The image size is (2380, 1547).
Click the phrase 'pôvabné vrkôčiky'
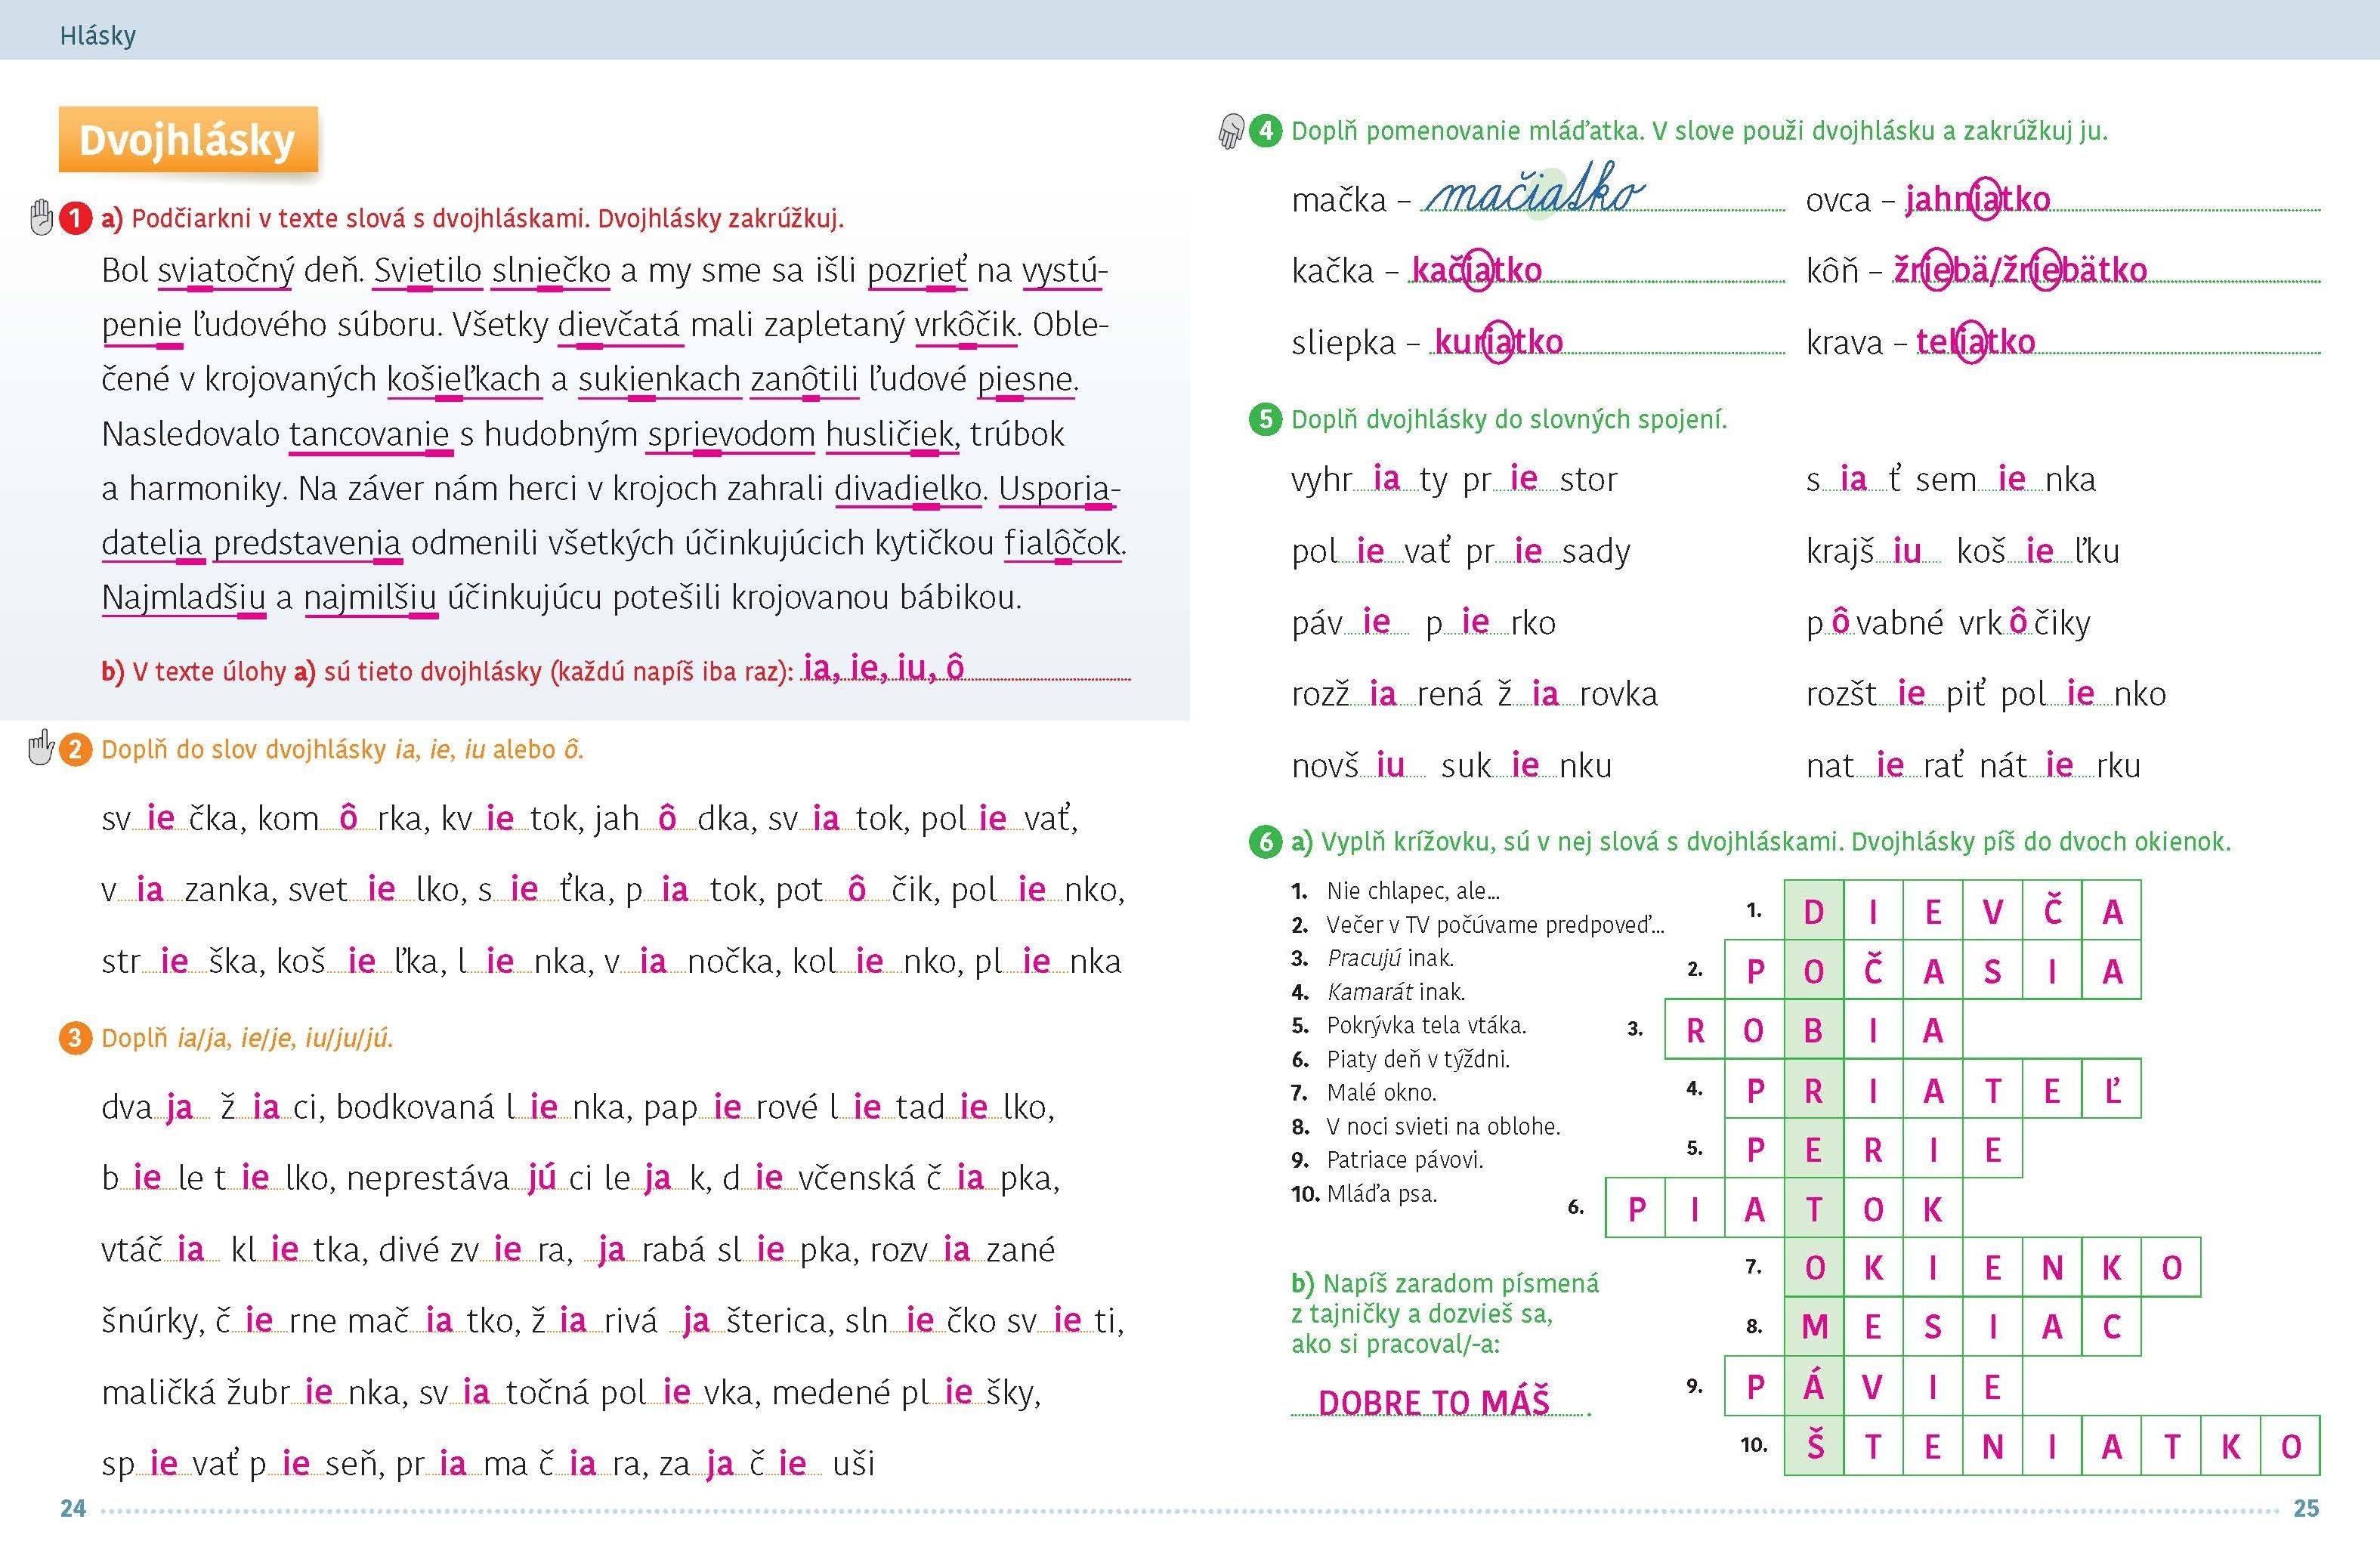coord(1947,623)
